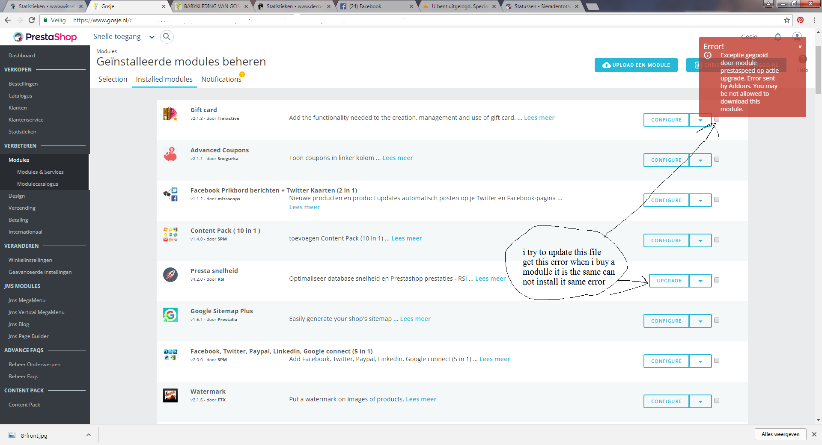Open the Chrome menu (three dots)

coord(814,20)
